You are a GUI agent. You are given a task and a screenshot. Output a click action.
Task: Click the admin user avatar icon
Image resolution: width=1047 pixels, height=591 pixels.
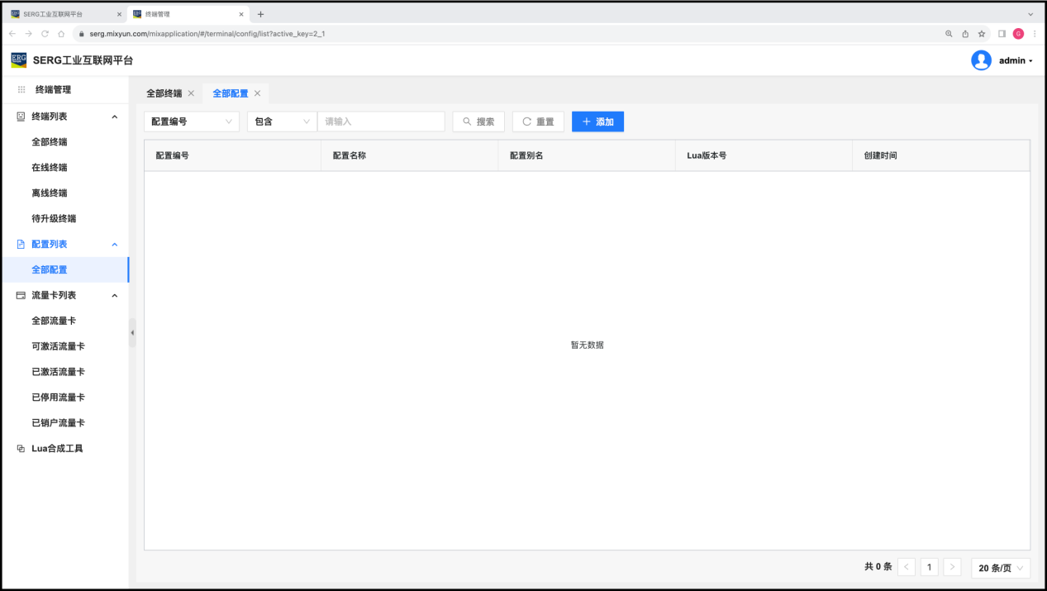[x=981, y=60]
